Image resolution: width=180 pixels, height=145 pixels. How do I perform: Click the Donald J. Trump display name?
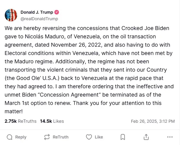coord(37,12)
